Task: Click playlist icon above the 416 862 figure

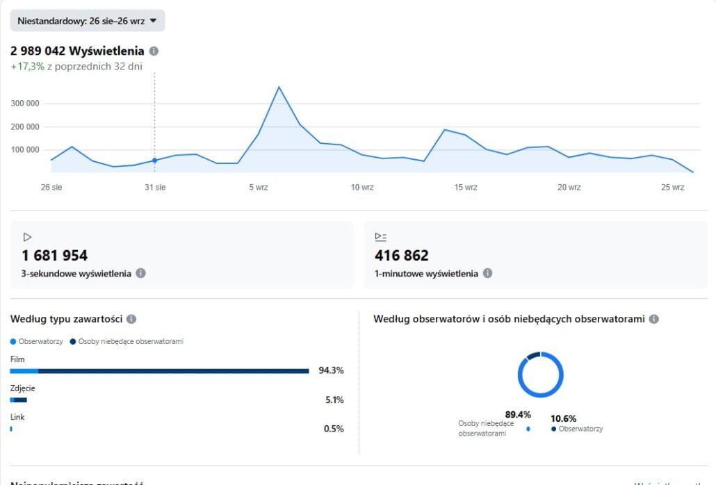Action: pyautogui.click(x=380, y=237)
